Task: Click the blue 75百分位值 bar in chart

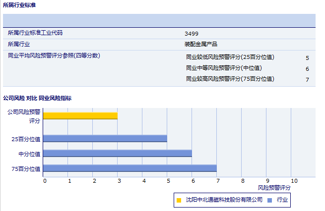Action: point(130,168)
